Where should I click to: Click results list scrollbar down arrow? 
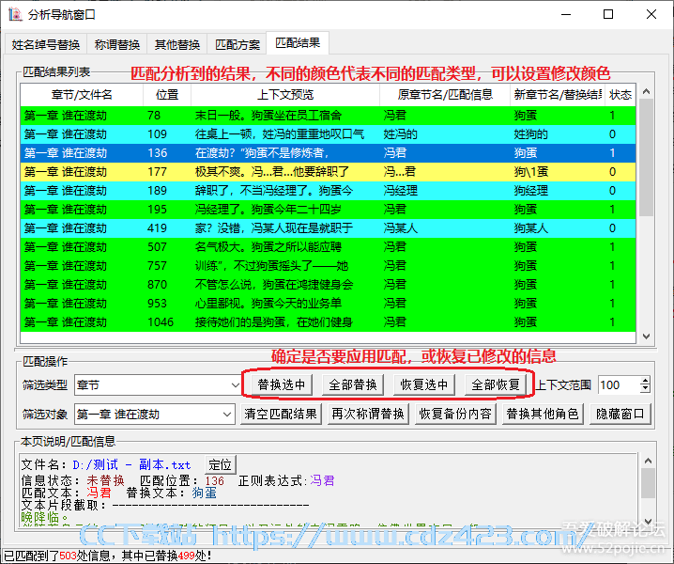(x=646, y=337)
